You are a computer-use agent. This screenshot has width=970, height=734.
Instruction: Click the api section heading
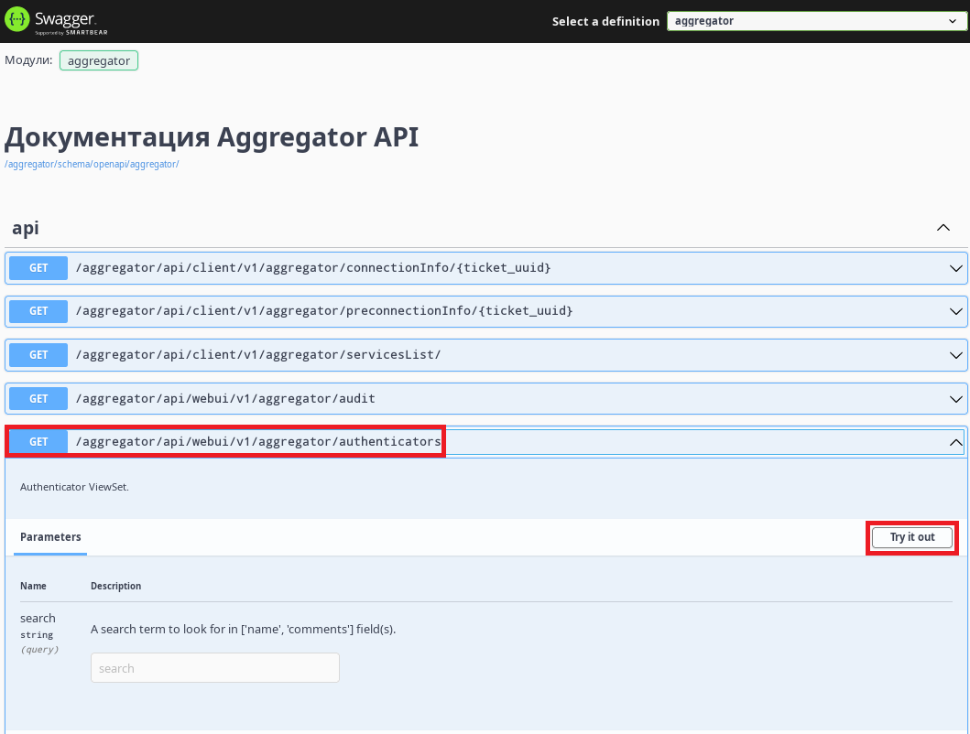(x=26, y=228)
